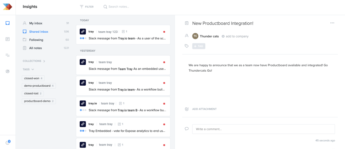Open the Features document sidebar icon

click(x=7, y=39)
